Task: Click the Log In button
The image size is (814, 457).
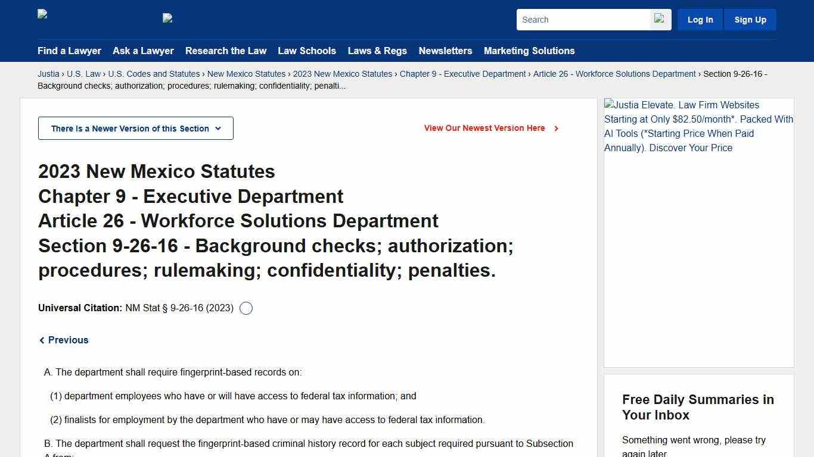Action: (x=700, y=19)
